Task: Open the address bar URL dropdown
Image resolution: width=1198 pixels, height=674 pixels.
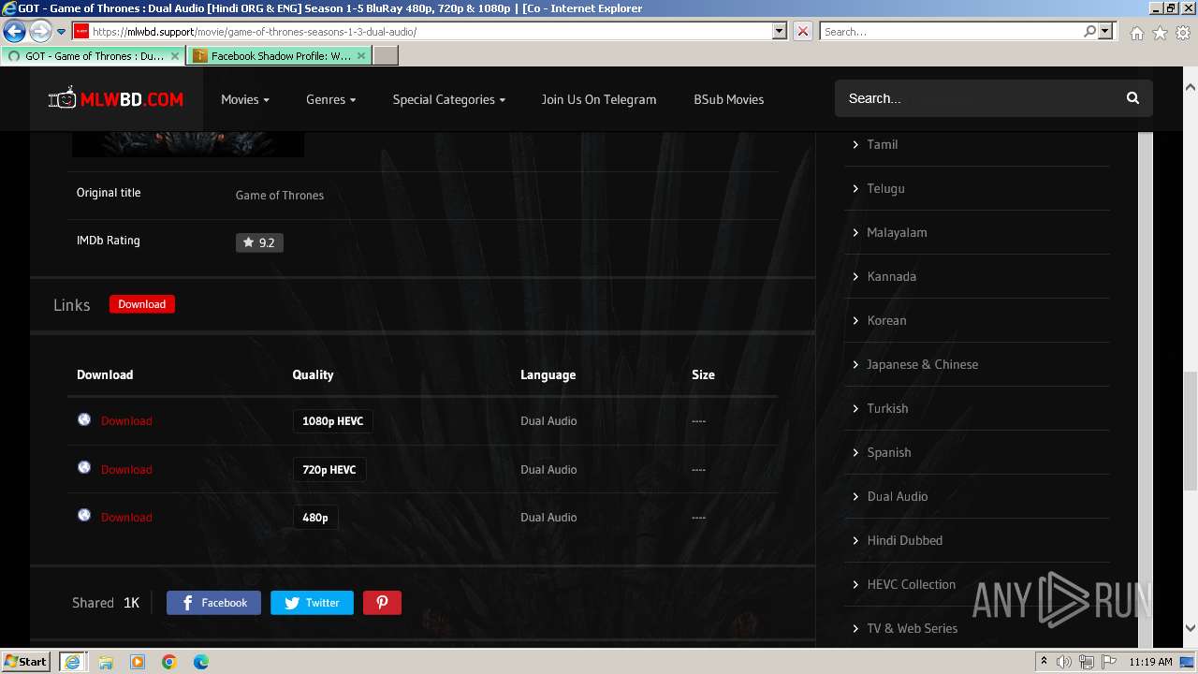Action: pos(780,32)
